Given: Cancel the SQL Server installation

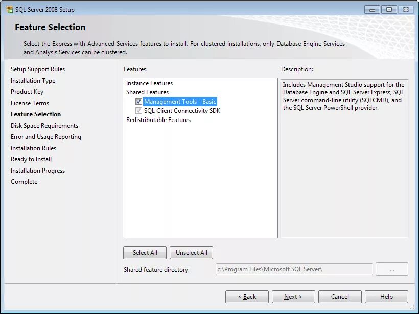Looking at the screenshot, I should pos(340,296).
